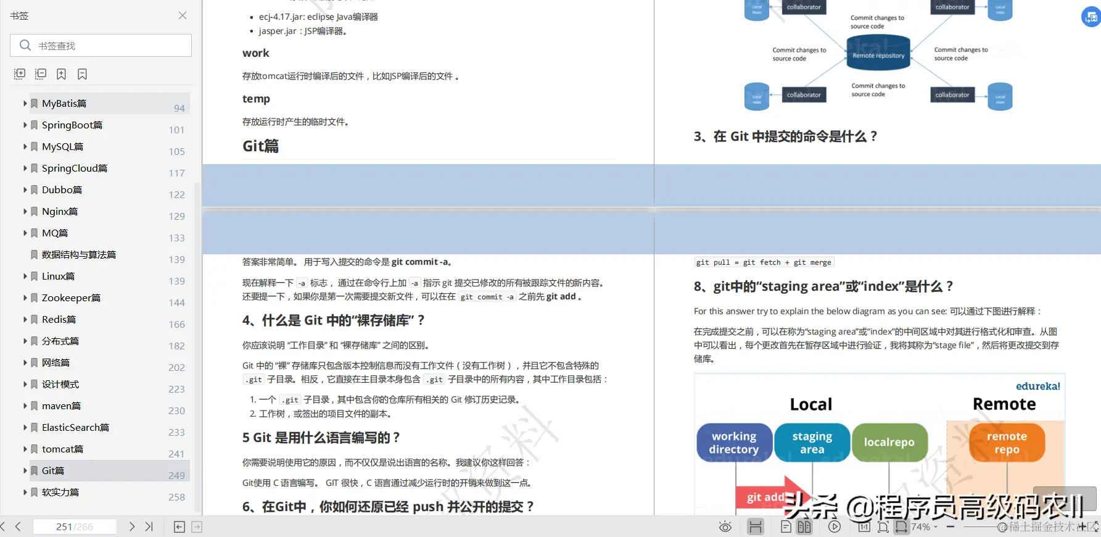The width and height of the screenshot is (1101, 537).
Task: Expand the SpringBoot篇 bookmark
Action: pyautogui.click(x=25, y=125)
